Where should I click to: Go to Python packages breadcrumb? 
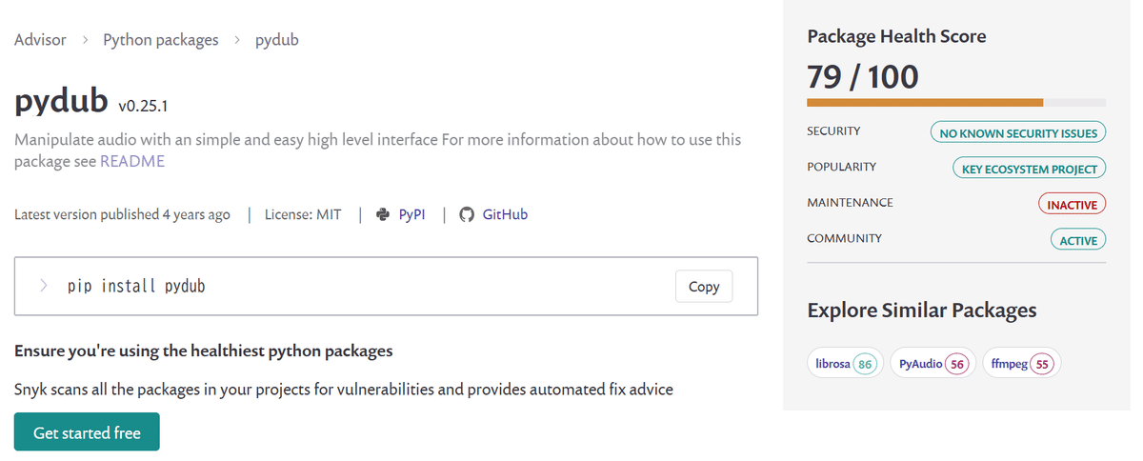161,40
